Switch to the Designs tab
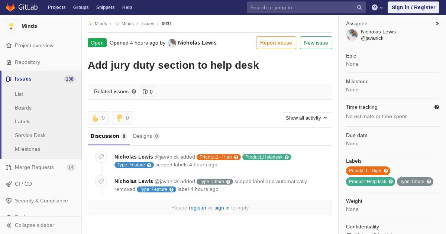The image size is (446, 234). click(146, 136)
